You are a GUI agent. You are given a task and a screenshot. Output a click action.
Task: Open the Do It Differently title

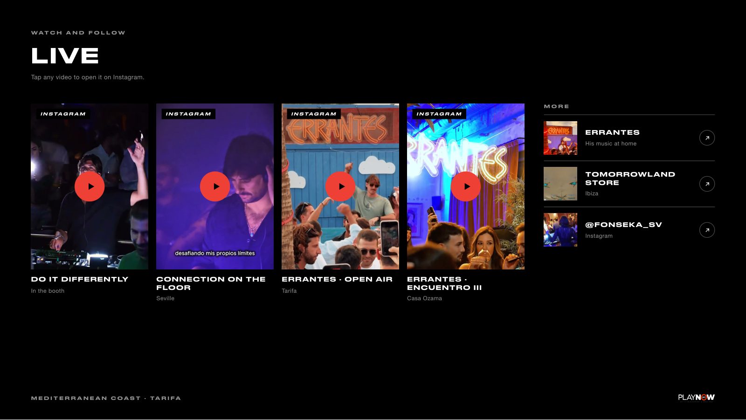coord(80,279)
